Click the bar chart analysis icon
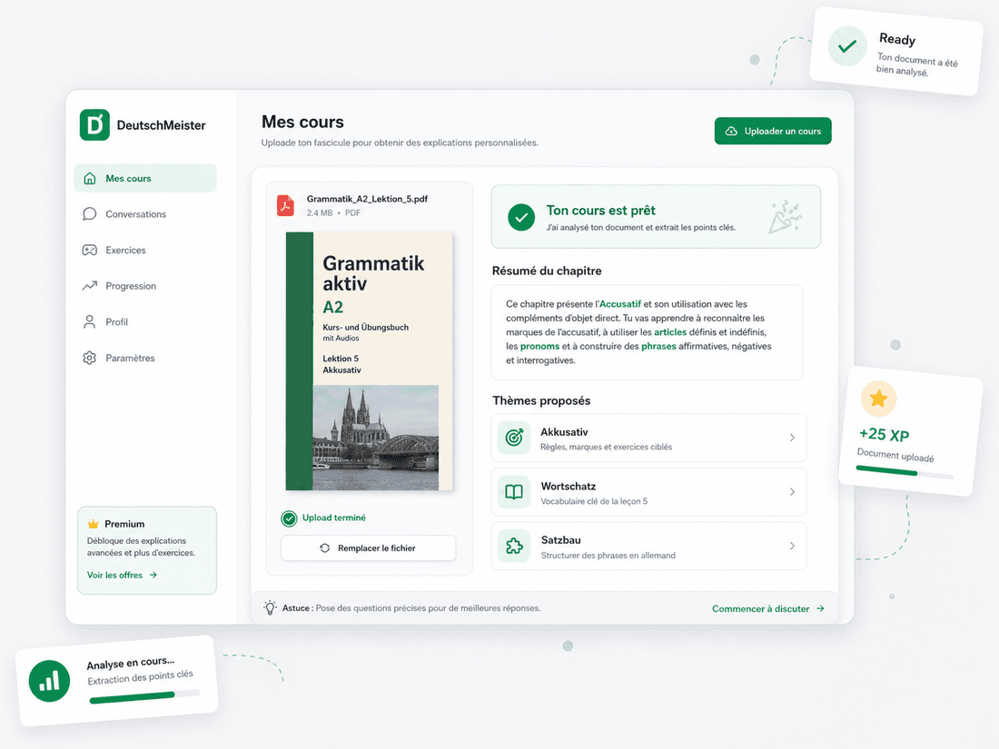 (x=49, y=682)
